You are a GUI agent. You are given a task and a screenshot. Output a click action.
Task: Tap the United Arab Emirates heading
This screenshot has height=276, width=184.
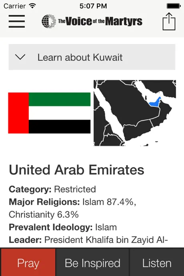76,170
